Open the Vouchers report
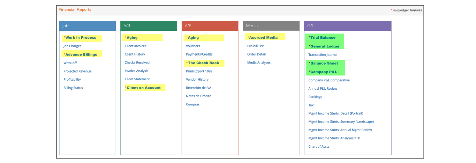 [193, 46]
